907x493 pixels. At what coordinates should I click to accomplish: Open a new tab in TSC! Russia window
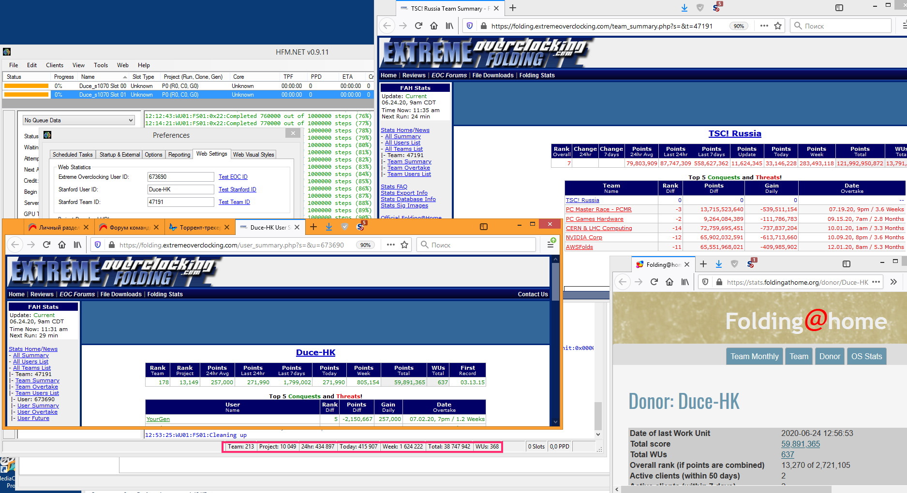coord(513,8)
